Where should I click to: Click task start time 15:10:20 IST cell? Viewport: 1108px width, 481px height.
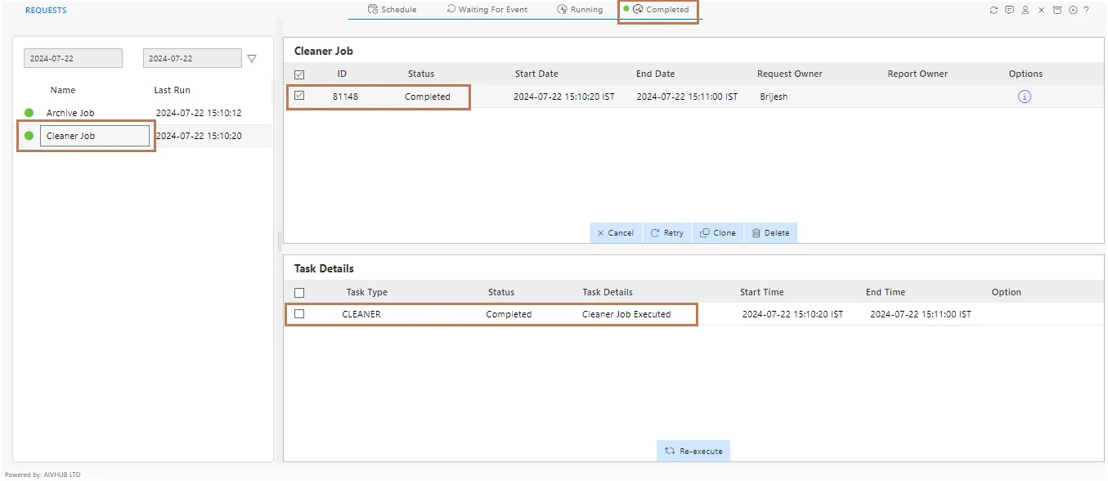(792, 314)
